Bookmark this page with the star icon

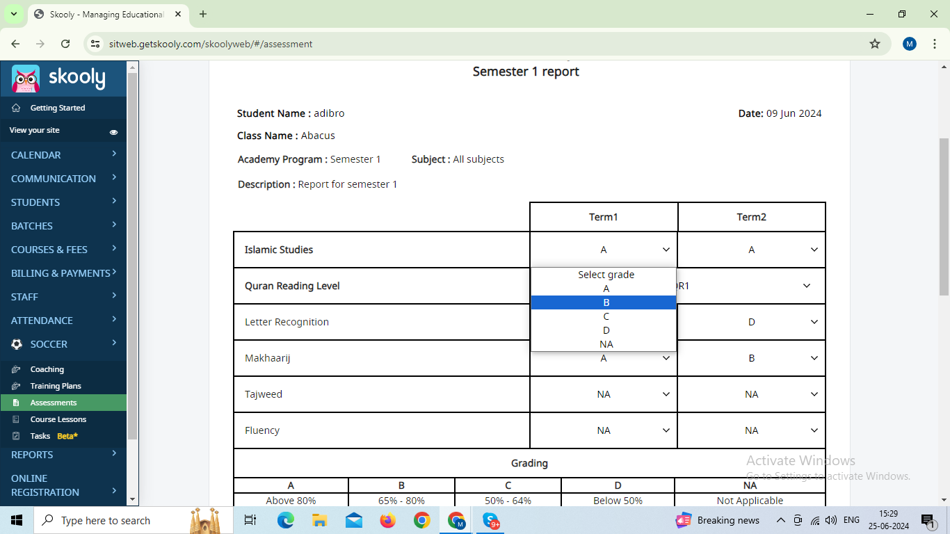875,44
